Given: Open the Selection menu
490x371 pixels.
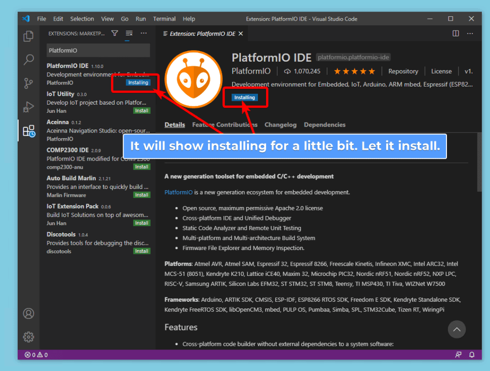Looking at the screenshot, I should pos(82,19).
